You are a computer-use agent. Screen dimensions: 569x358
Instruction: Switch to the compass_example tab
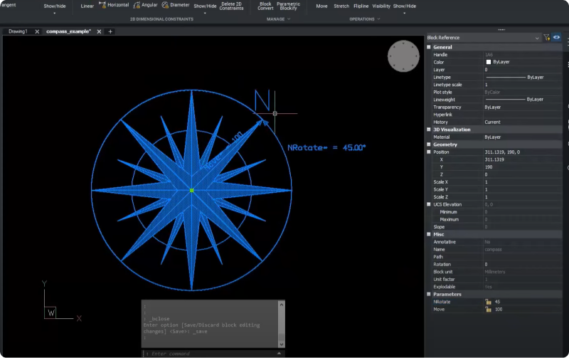click(68, 31)
